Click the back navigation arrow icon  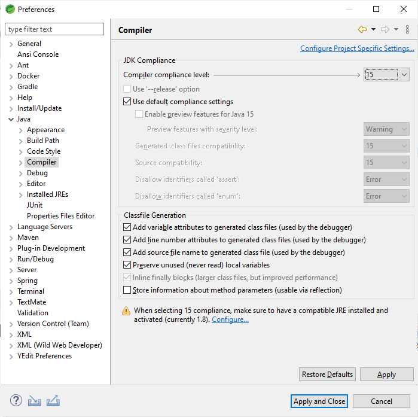(362, 29)
